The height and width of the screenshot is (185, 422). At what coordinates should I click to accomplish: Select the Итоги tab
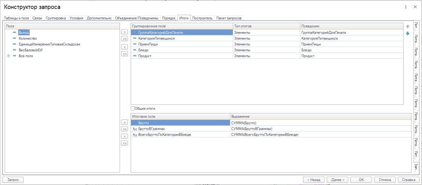point(184,18)
